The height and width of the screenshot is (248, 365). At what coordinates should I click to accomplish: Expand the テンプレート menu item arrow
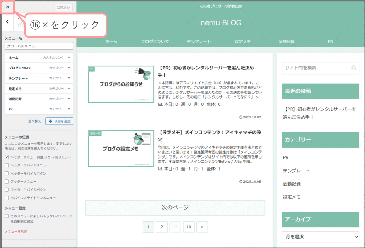[69, 78]
